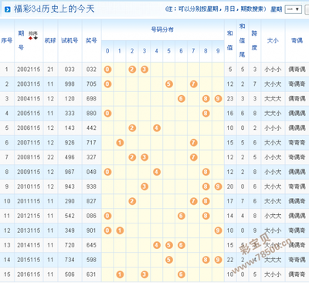Click orange ball 0 in row 2002115
309x283 pixels.
coord(107,70)
